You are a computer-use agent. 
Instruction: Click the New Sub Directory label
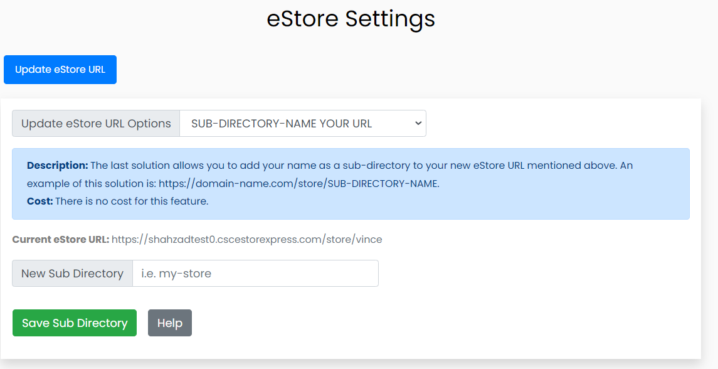point(71,273)
